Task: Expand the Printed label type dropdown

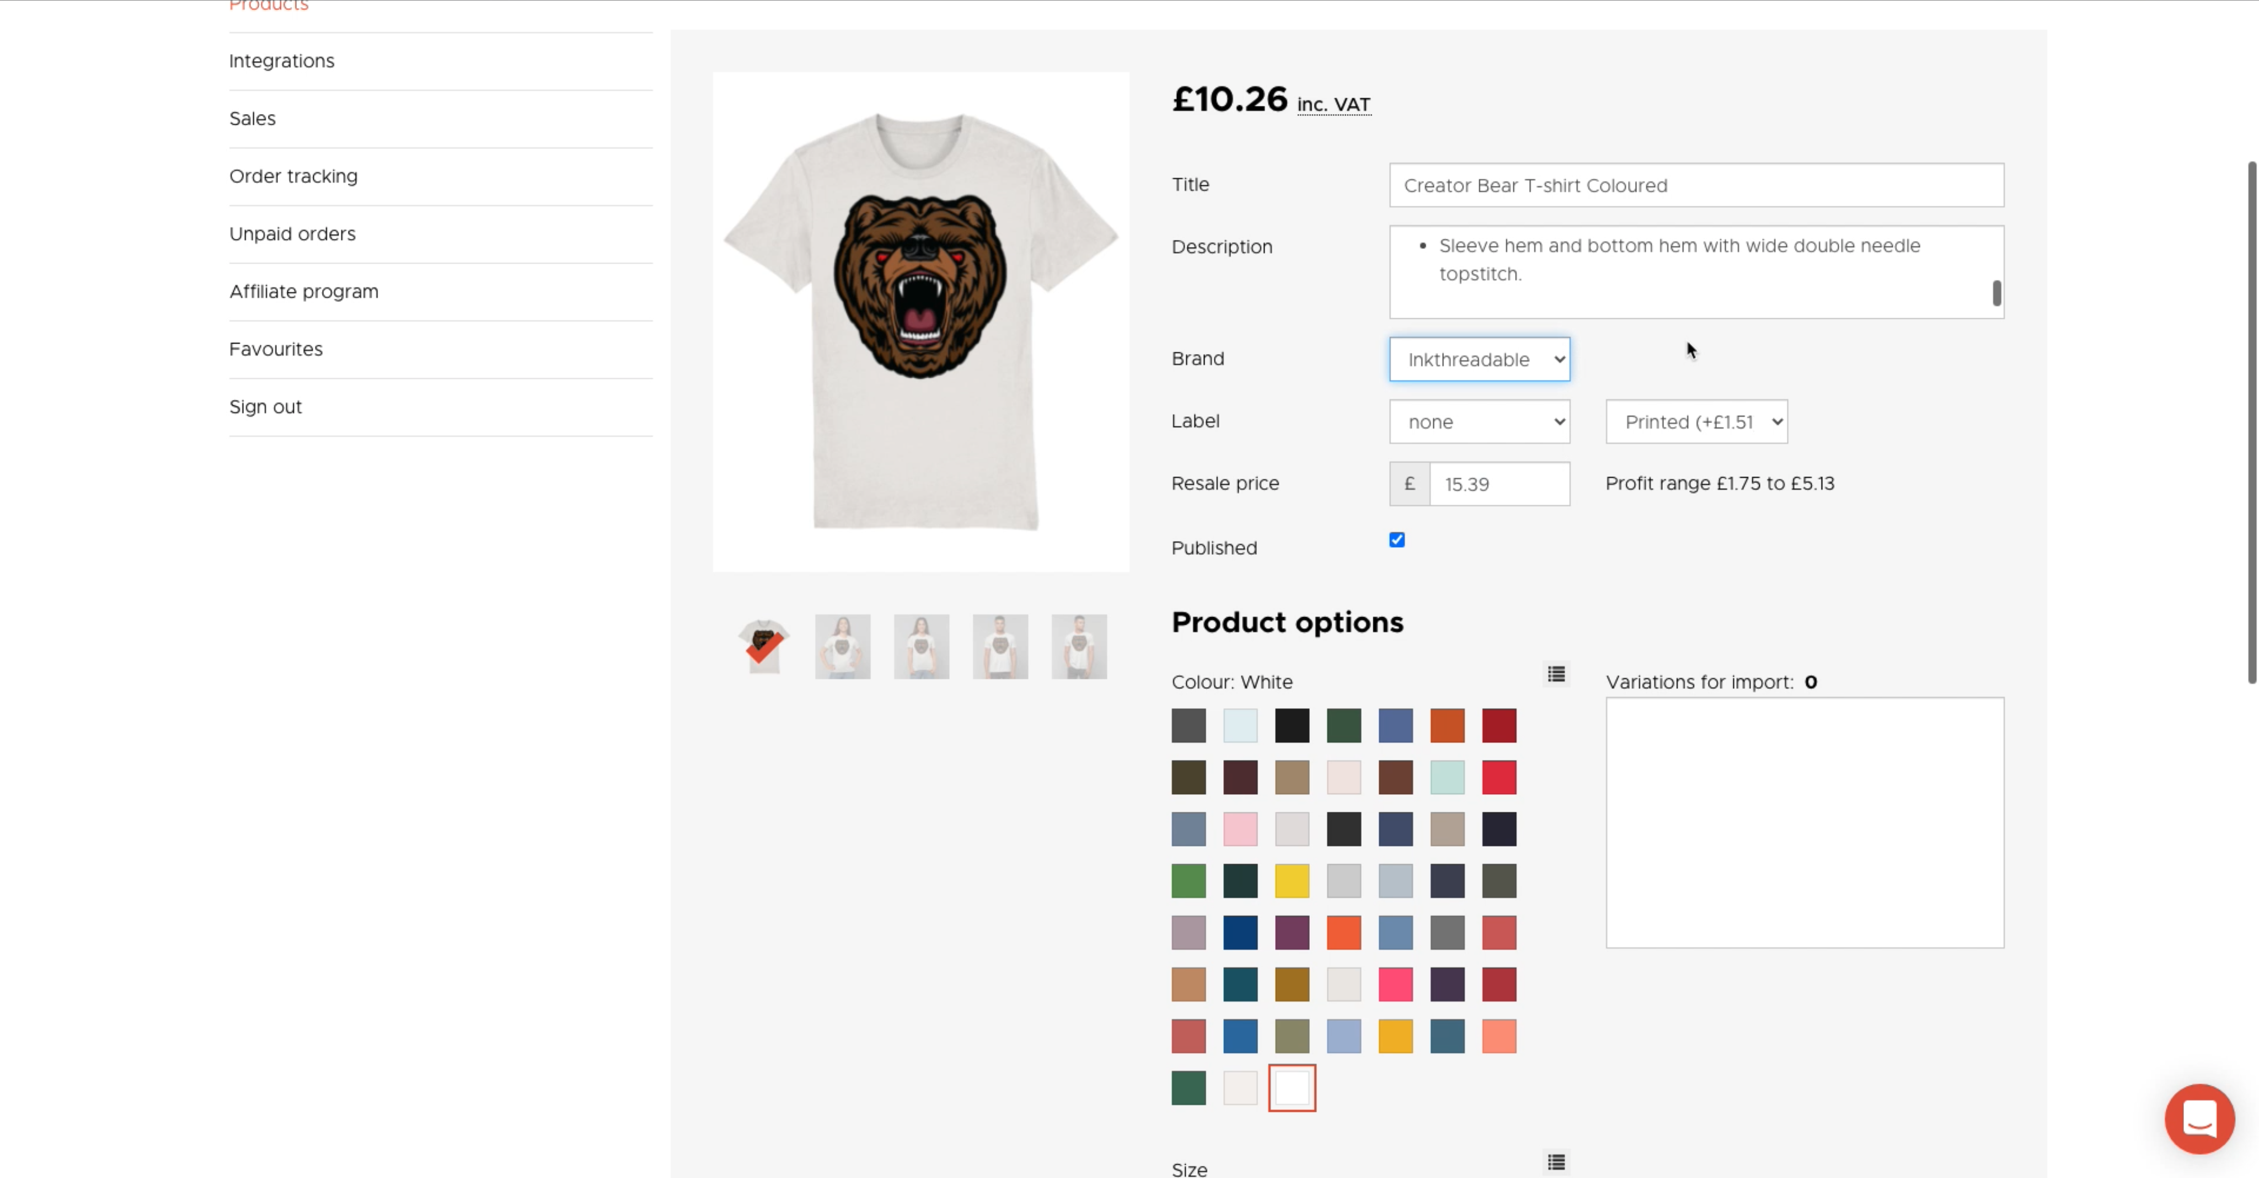Action: [x=1696, y=422]
